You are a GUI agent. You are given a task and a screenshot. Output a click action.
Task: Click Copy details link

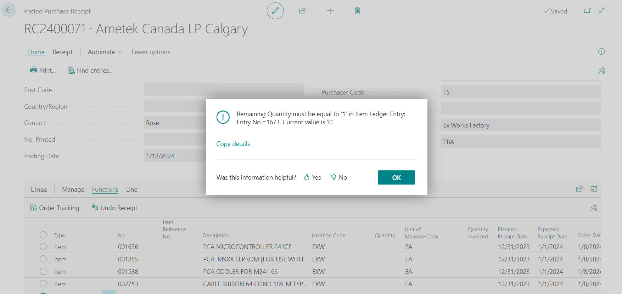(233, 144)
